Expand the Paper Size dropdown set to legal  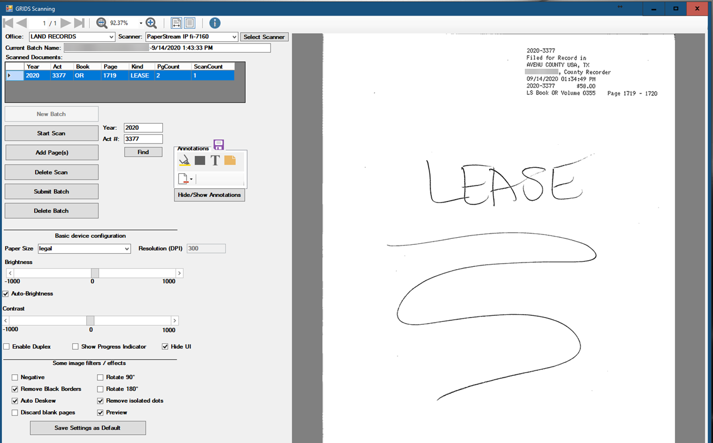click(x=84, y=249)
